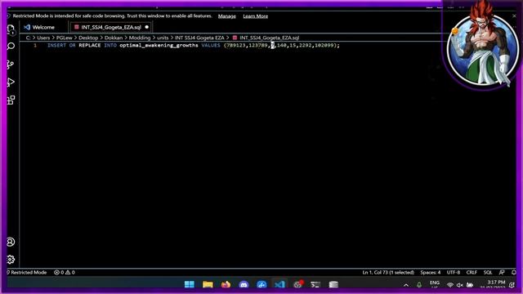The image size is (523, 294).
Task: Click the REPLACE keyword in the editor
Action: (x=90, y=46)
